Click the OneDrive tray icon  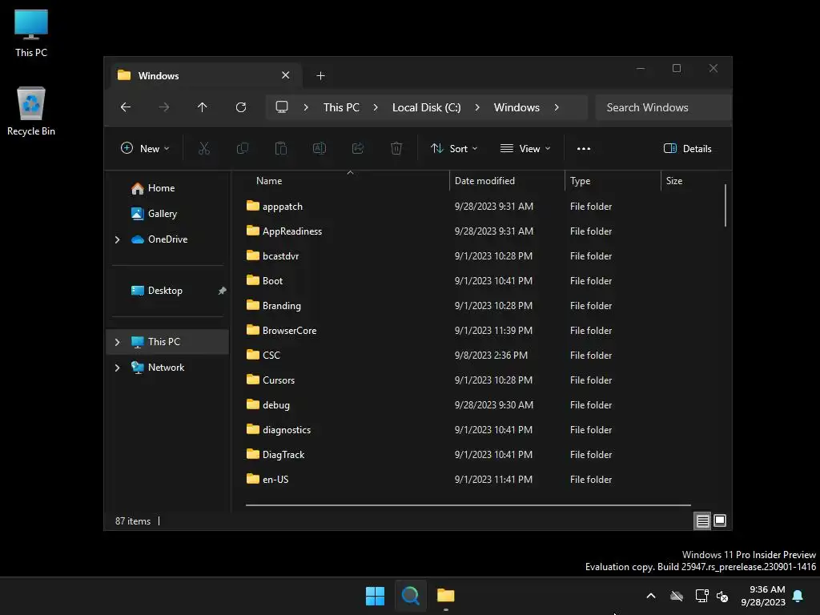[x=677, y=596]
